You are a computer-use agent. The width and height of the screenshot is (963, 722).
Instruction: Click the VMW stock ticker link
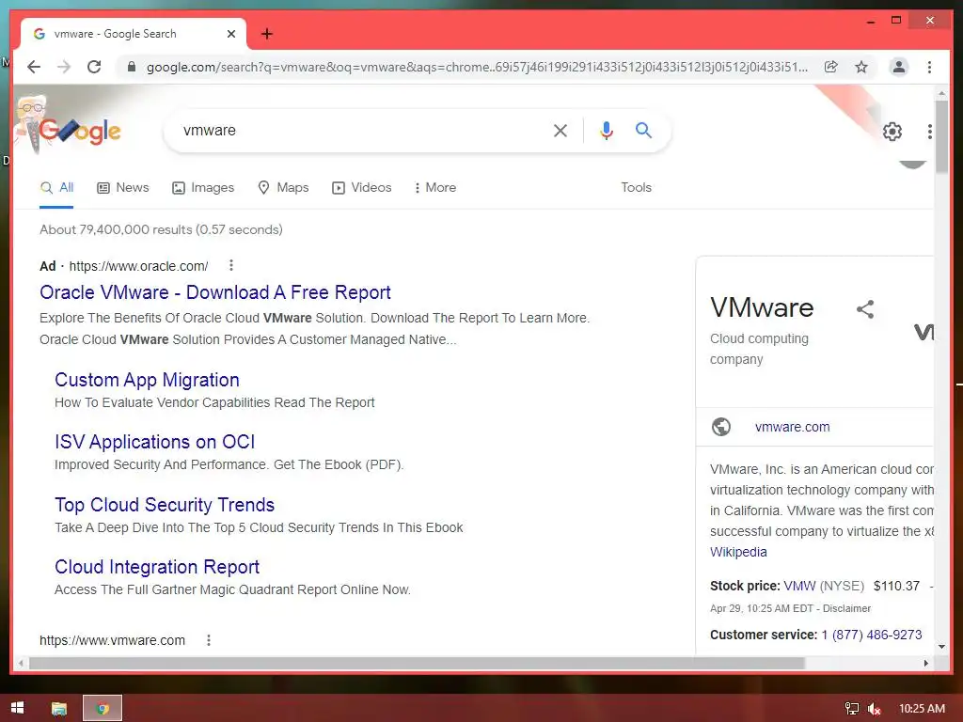799,586
